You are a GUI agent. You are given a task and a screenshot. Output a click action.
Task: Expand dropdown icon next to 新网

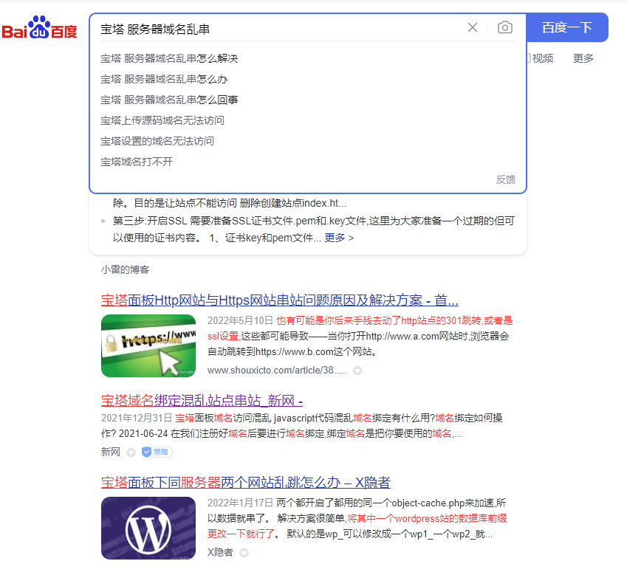click(x=131, y=452)
